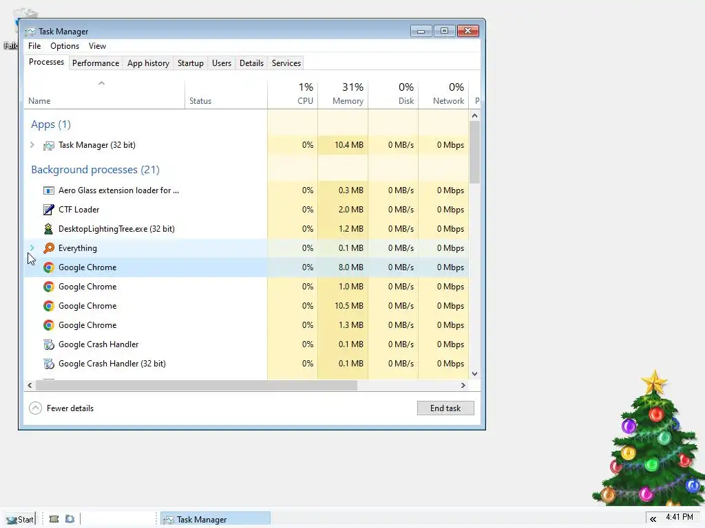The image size is (705, 528).
Task: Click the Fewer details label
Action: tap(70, 408)
